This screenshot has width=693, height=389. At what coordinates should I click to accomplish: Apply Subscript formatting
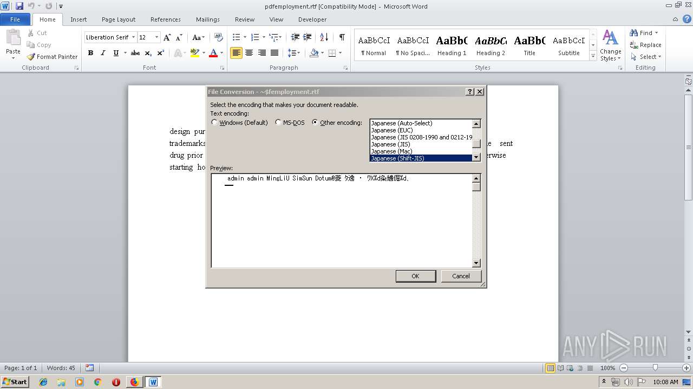click(x=148, y=53)
